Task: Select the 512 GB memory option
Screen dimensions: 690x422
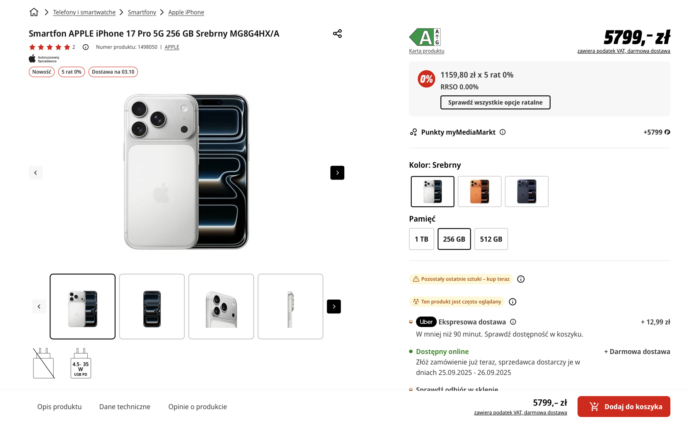Action: (x=491, y=239)
